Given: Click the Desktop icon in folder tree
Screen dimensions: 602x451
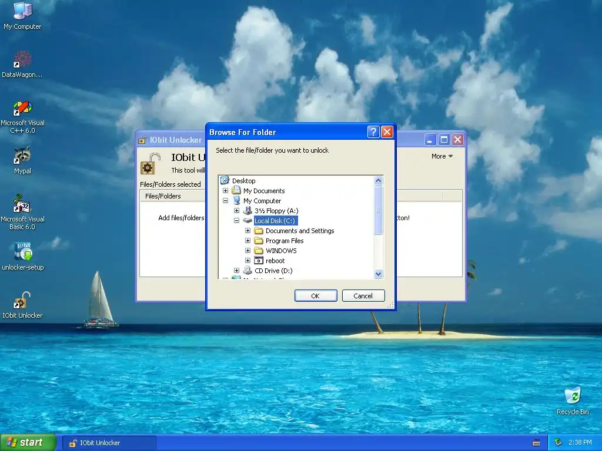Looking at the screenshot, I should (225, 181).
